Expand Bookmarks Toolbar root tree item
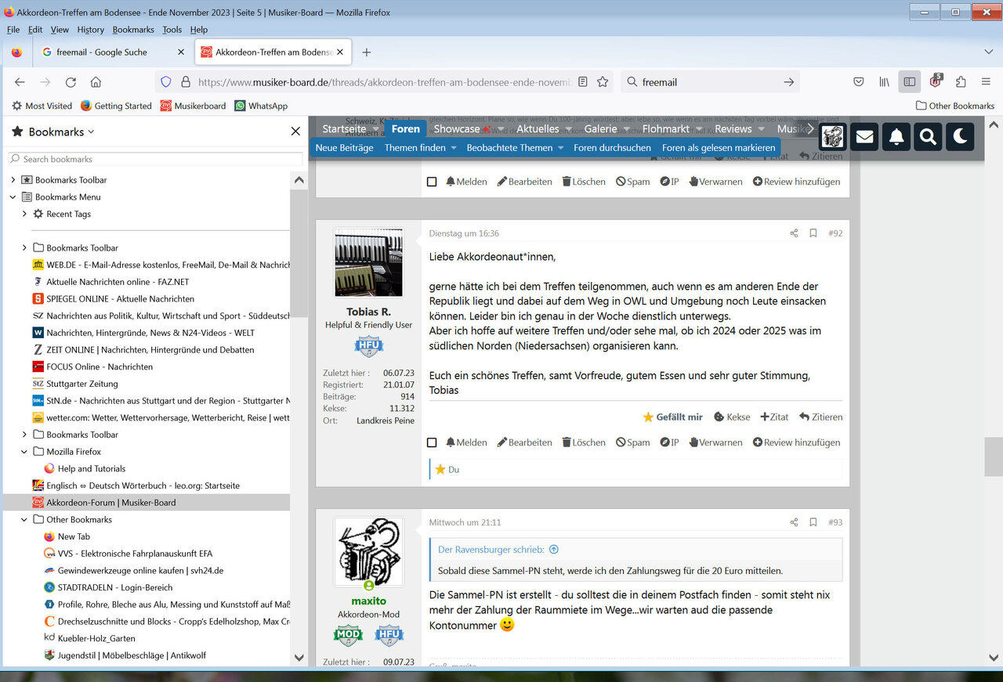1003x682 pixels. click(x=13, y=180)
